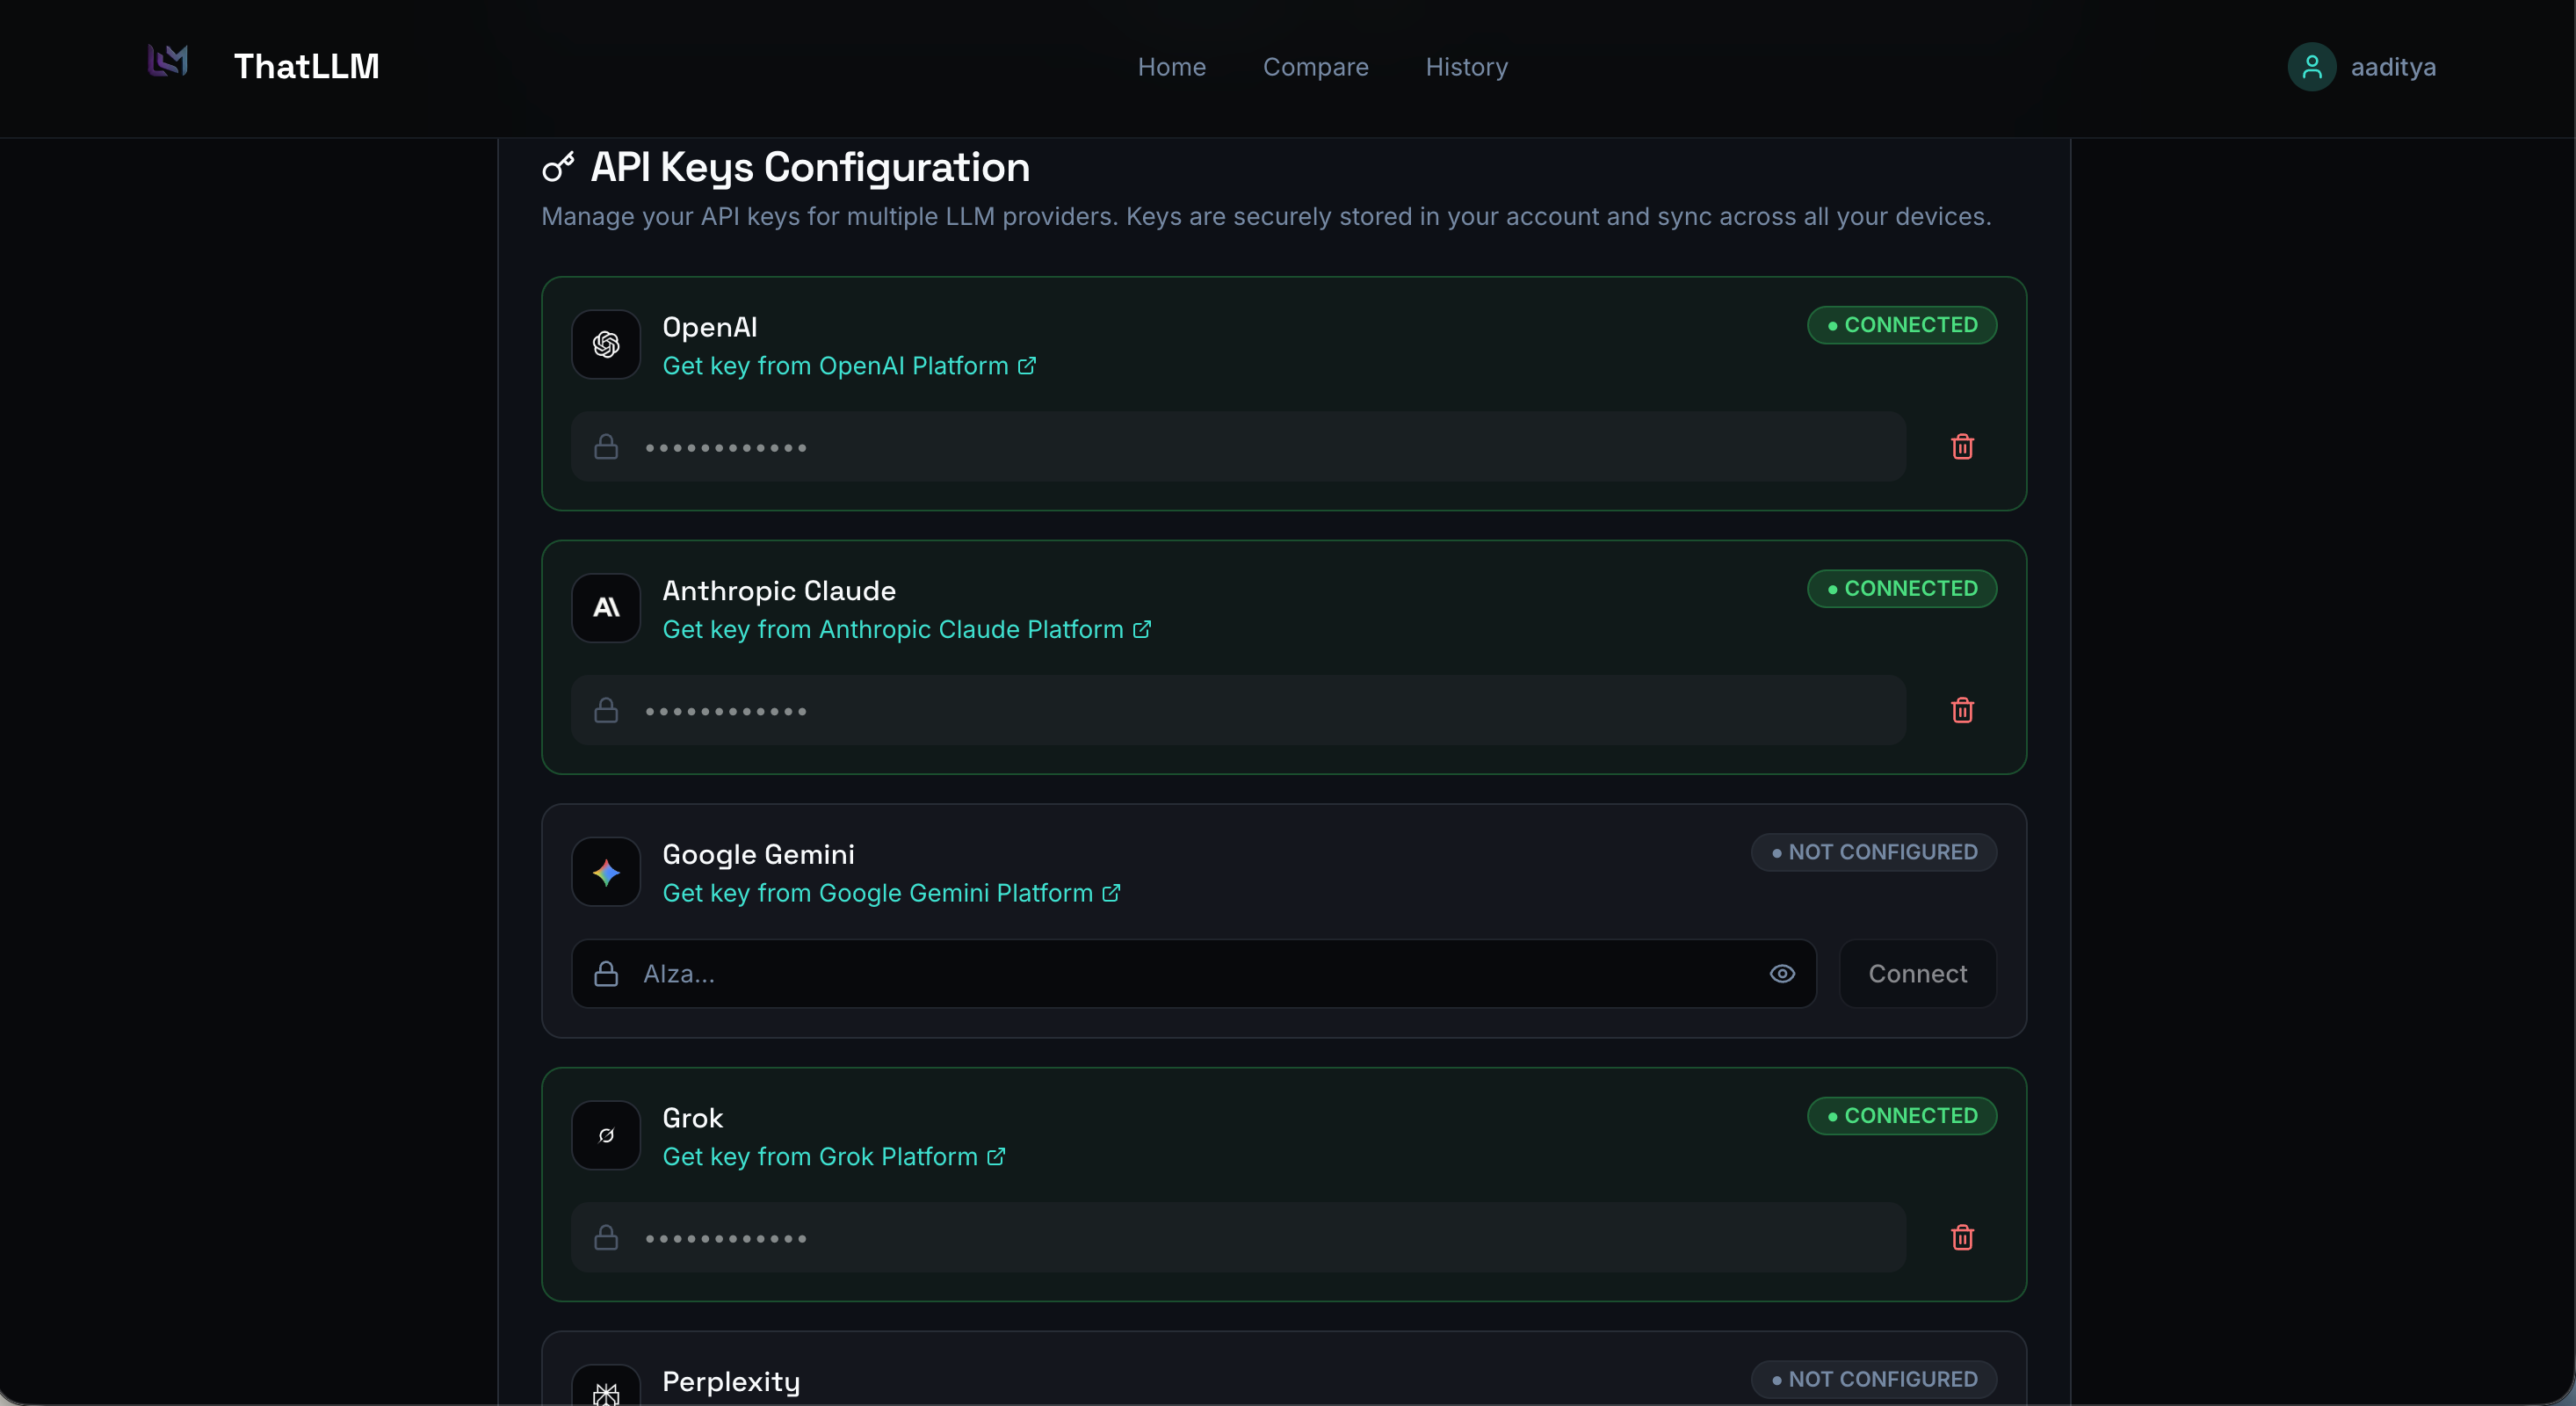
Task: Click the aaditya username label
Action: (2393, 67)
